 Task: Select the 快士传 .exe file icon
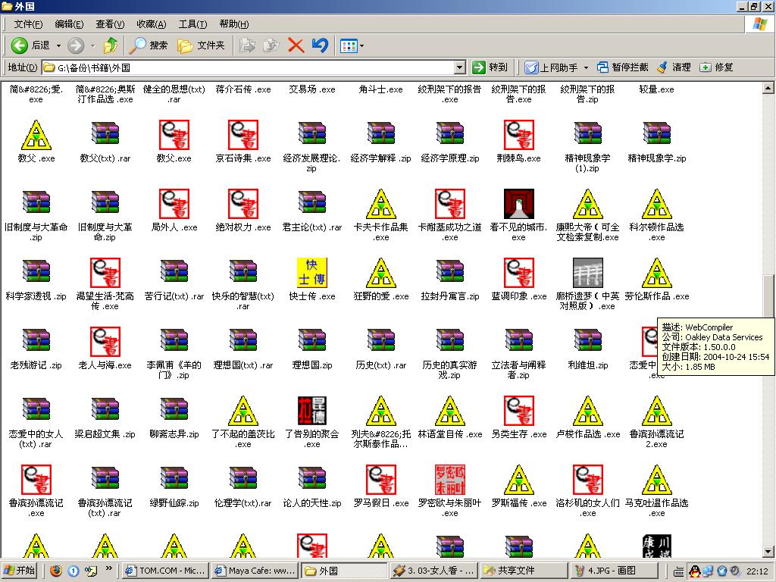tap(311, 273)
